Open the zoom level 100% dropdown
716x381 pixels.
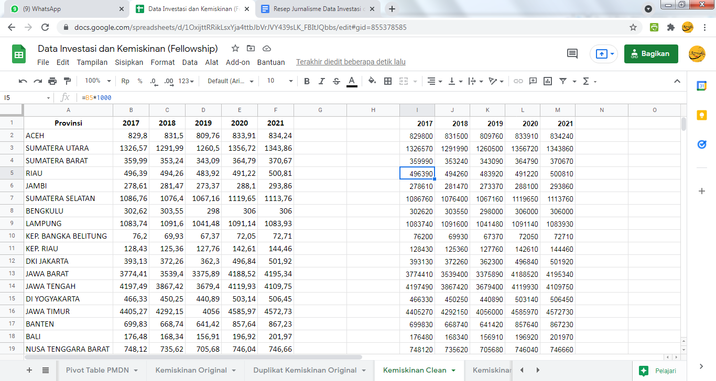[98, 81]
